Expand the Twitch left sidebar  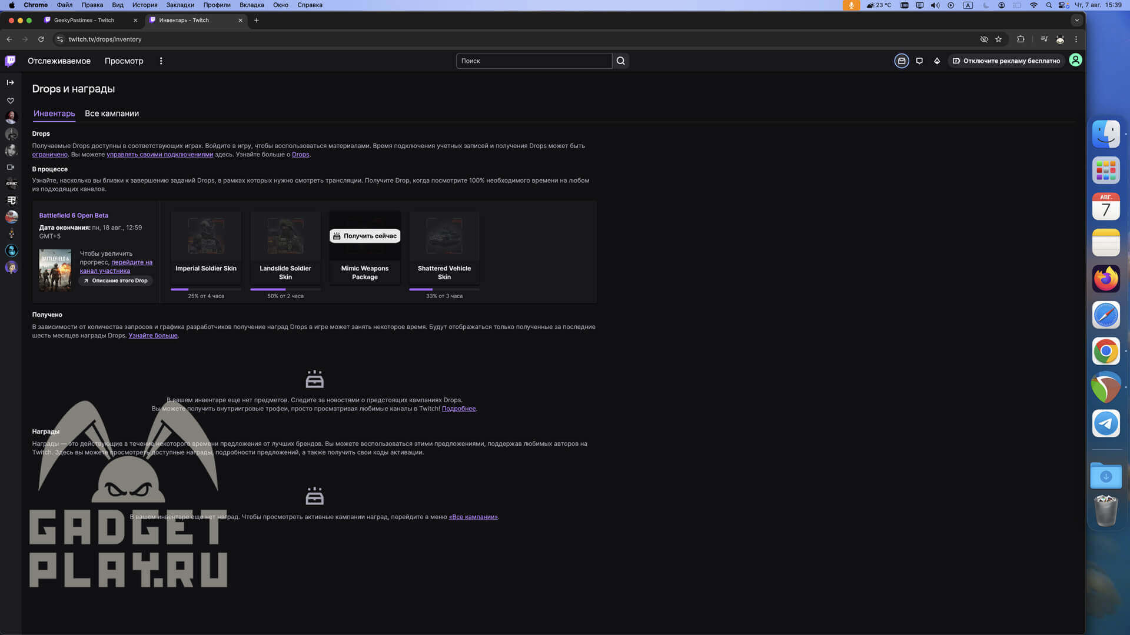(x=11, y=82)
